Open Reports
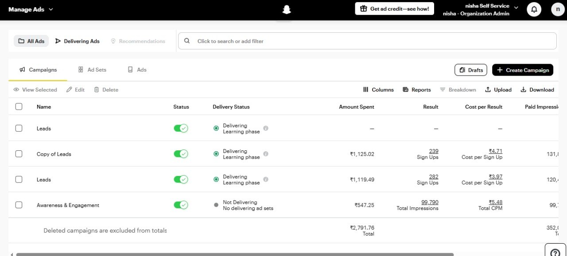 click(x=417, y=90)
